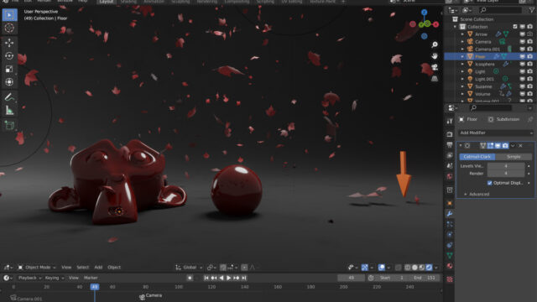Toggle viewport overlays button
Image resolution: width=537 pixels, height=302 pixels.
tap(382, 268)
